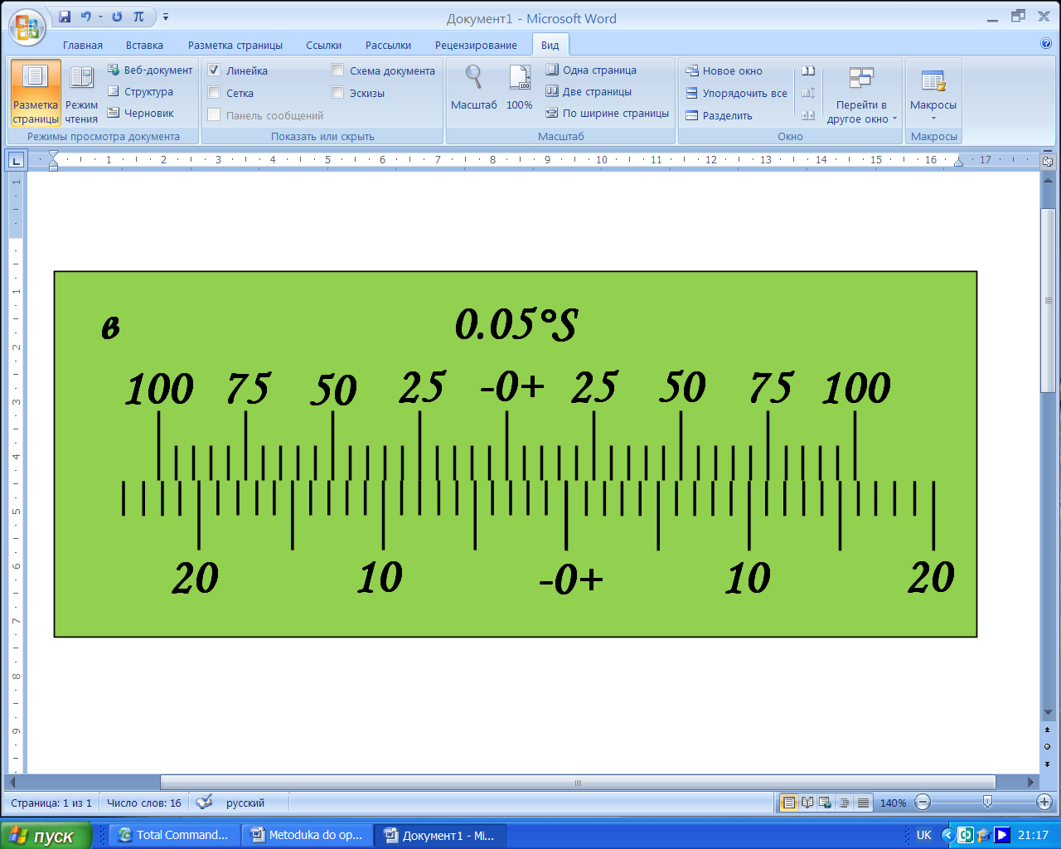Split the window (Разделить)
1061x849 pixels.
[719, 116]
